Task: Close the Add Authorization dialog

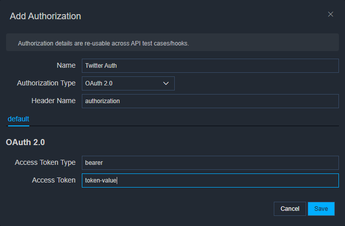Action: click(330, 14)
